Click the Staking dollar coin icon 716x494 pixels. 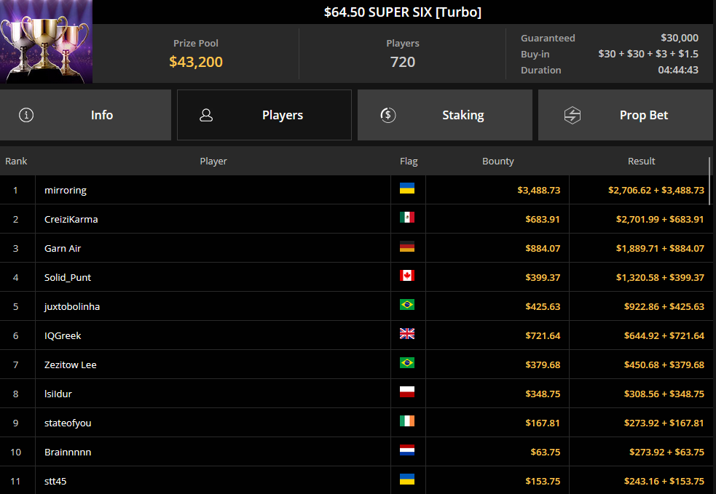coord(387,115)
